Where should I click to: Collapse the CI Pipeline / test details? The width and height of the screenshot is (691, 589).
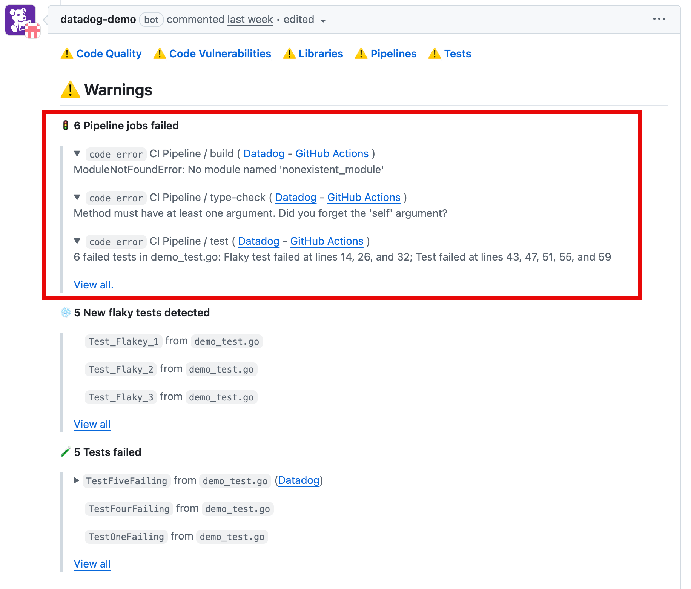77,241
